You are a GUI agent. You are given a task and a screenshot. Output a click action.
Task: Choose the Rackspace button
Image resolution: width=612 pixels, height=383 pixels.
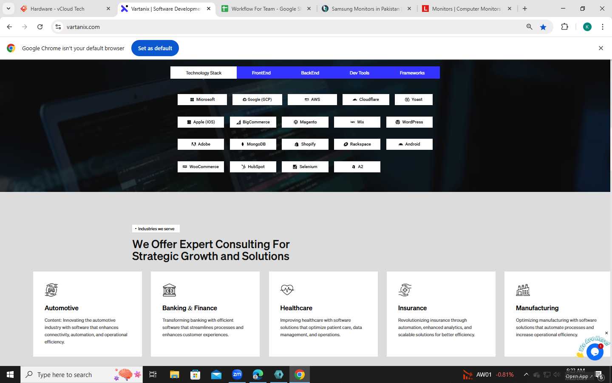coord(357,144)
